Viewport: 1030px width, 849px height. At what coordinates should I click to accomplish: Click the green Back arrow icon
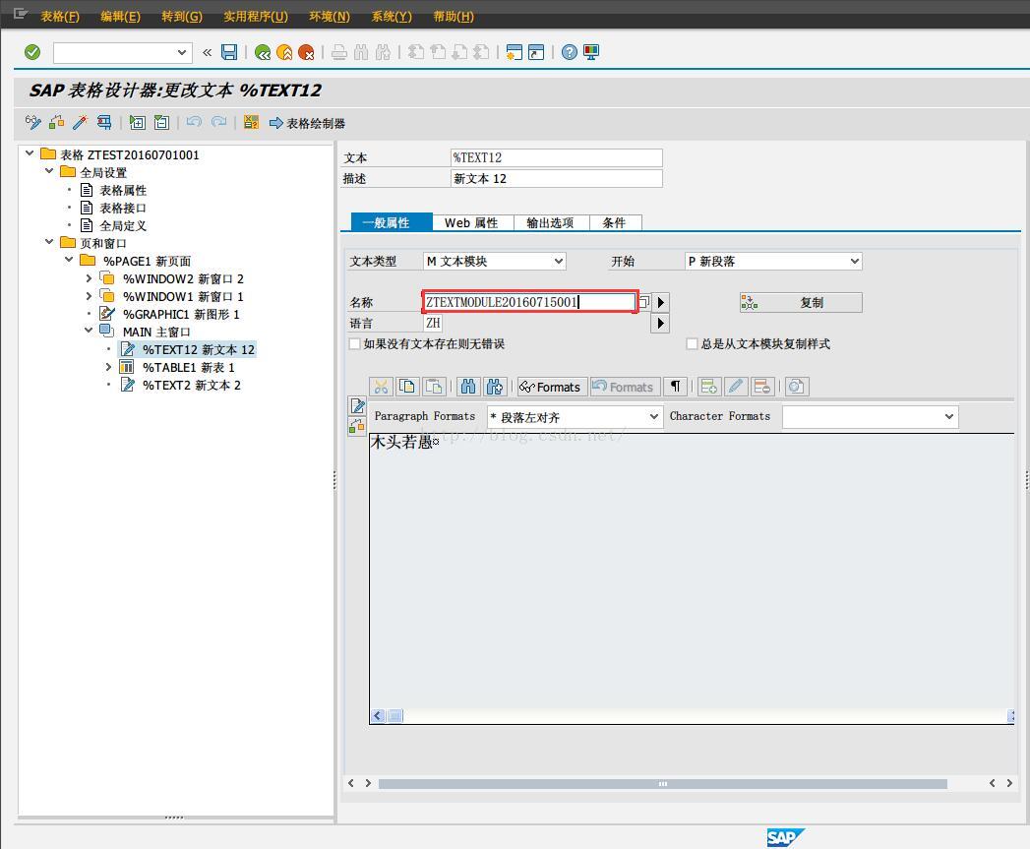[262, 52]
